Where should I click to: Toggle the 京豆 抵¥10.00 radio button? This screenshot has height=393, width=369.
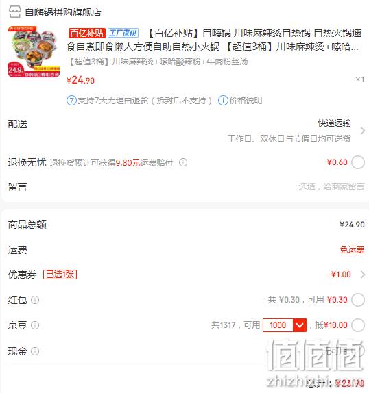click(x=358, y=325)
